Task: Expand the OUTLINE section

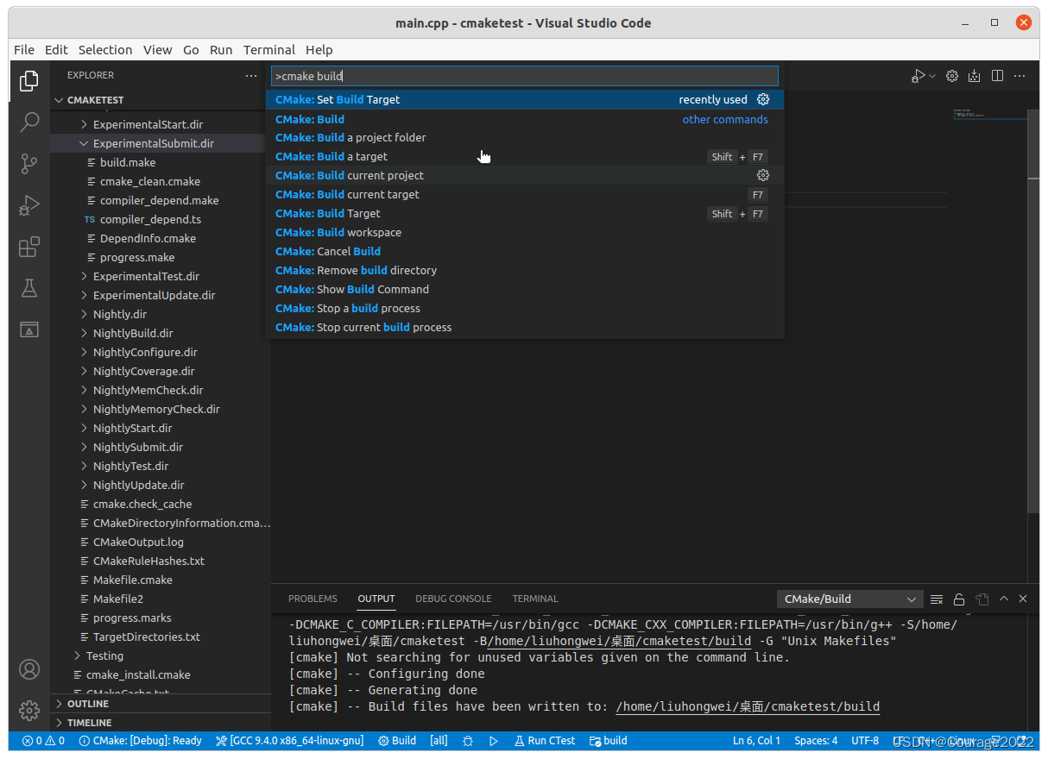Action: [x=161, y=704]
